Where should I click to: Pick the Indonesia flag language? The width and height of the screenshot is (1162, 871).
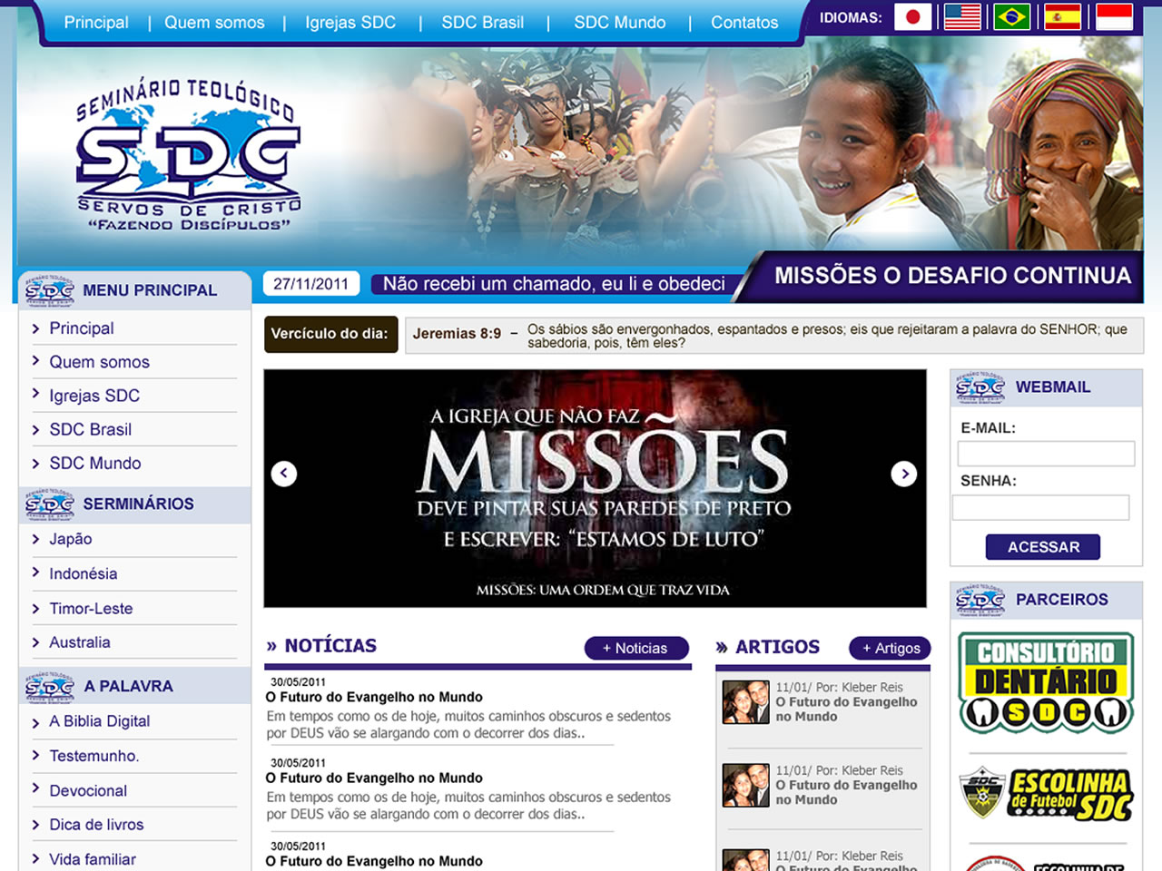point(1114,17)
